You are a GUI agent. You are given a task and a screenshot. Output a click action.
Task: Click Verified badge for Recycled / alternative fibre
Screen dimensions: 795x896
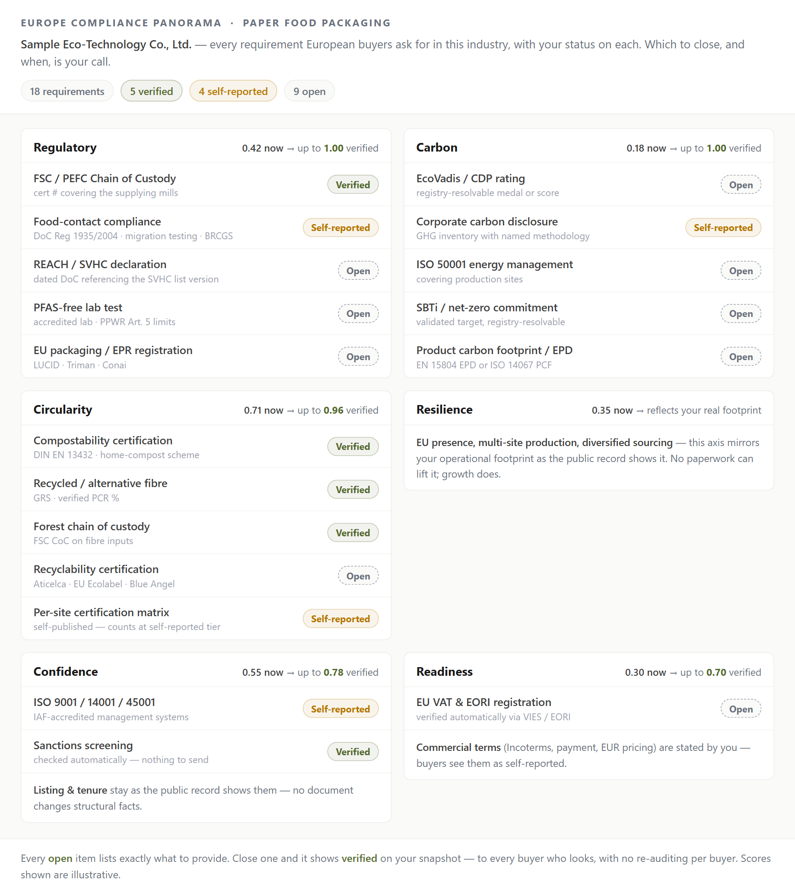pyautogui.click(x=353, y=489)
